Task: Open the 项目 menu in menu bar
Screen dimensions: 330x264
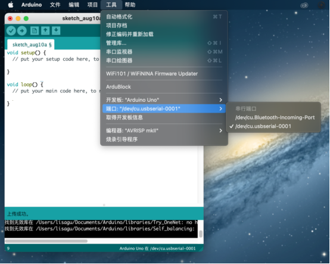Action: point(92,5)
